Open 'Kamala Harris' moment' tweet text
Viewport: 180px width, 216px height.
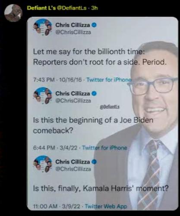[101, 188]
